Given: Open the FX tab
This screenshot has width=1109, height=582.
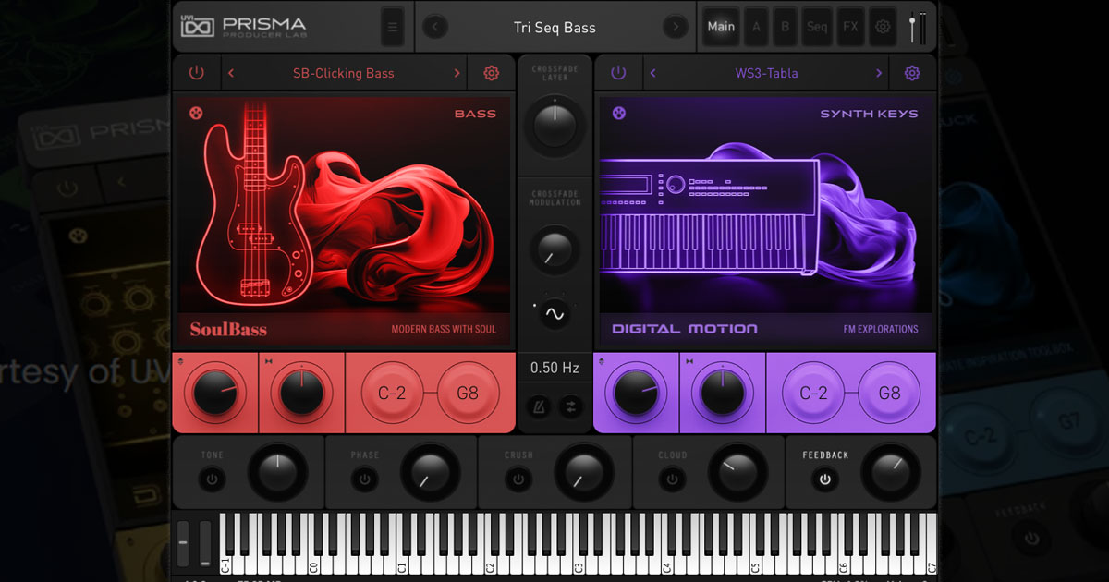Looking at the screenshot, I should 850,27.
